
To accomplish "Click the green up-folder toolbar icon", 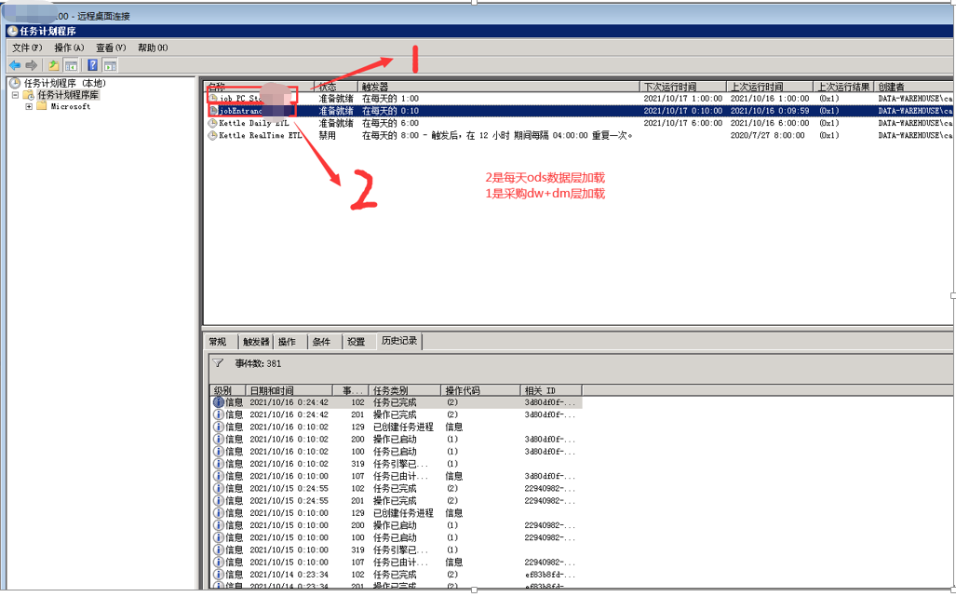I will [x=52, y=65].
